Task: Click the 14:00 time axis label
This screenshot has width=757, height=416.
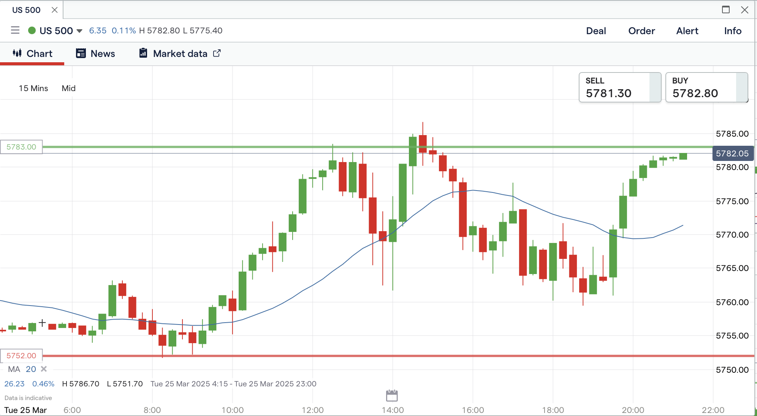Action: pos(393,410)
